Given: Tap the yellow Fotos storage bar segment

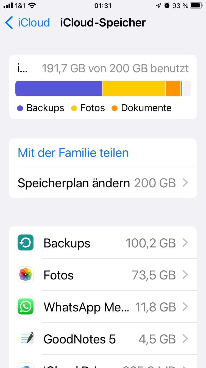Looking at the screenshot, I should coord(134,89).
